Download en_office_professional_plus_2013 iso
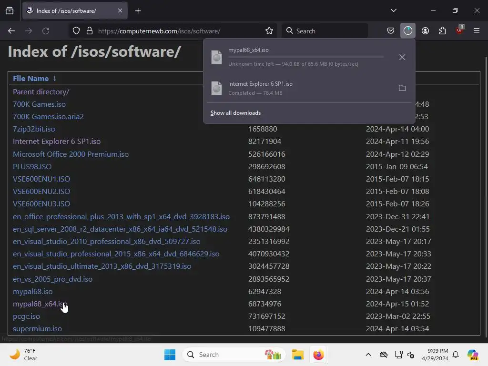 click(121, 217)
